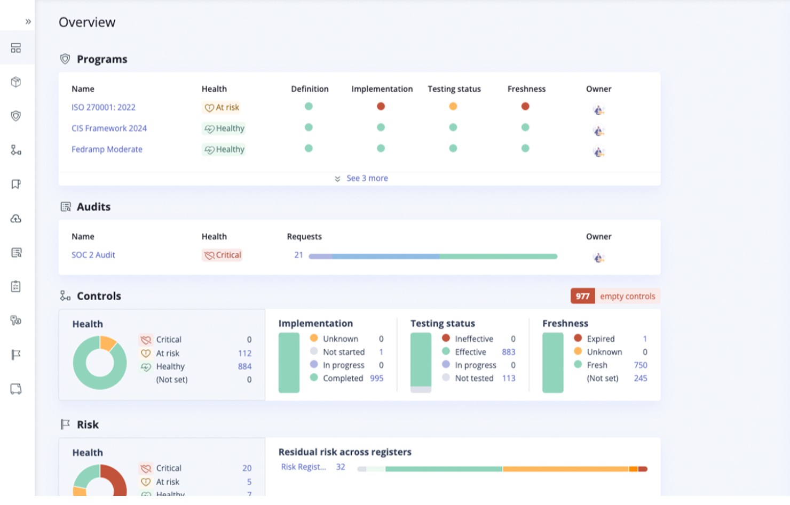Open the ISO 270001: 2022 program
Screen dimensions: 790x505
click(104, 107)
